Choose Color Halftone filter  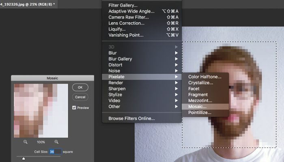point(205,77)
